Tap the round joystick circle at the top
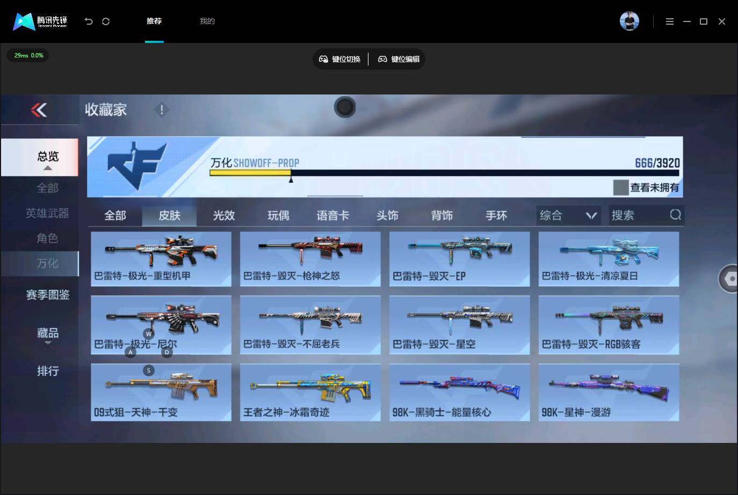The image size is (738, 495). click(x=345, y=107)
